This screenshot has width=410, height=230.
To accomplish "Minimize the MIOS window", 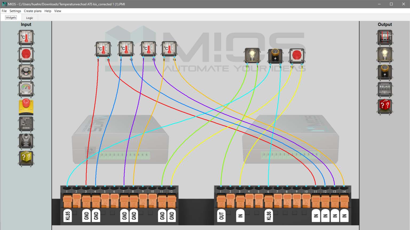I will pos(379,4).
